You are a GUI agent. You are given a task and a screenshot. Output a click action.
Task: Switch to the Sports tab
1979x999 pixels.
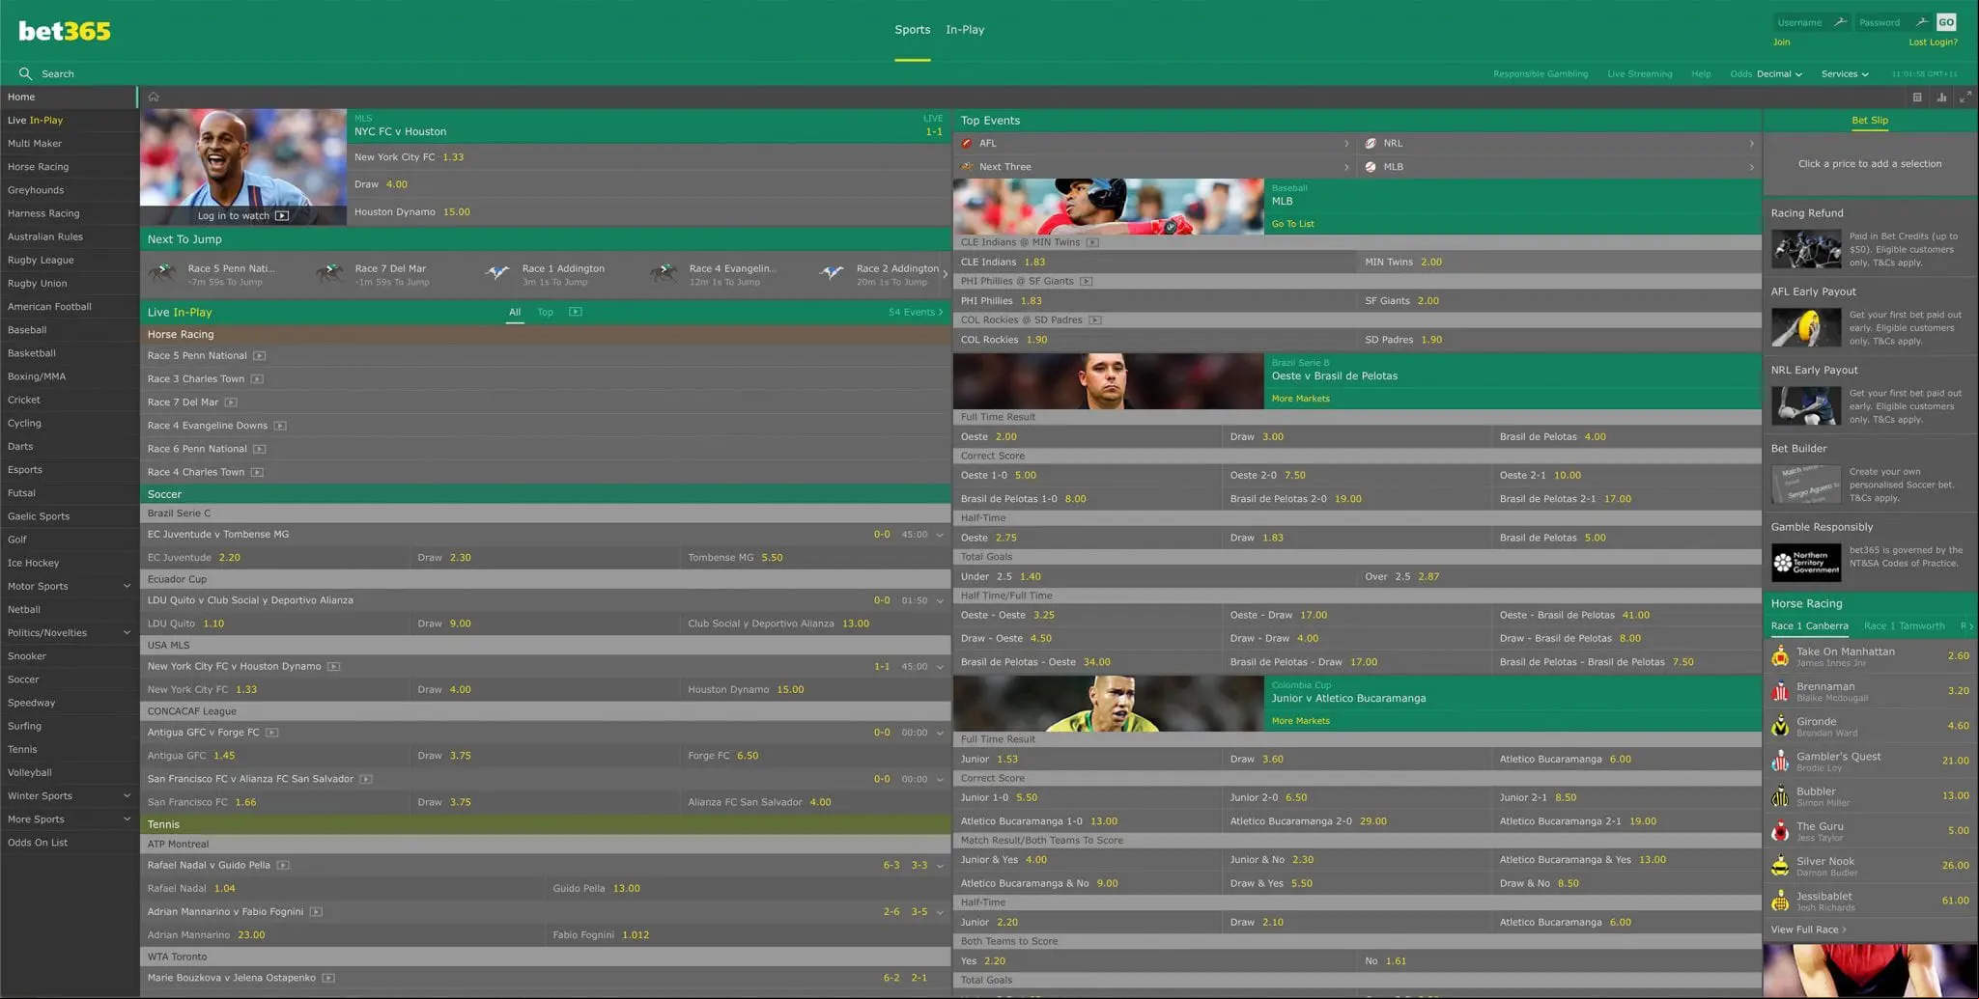point(912,30)
